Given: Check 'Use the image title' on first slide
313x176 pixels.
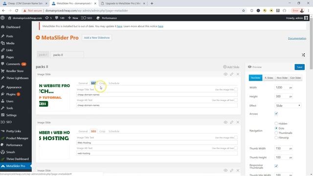Looking at the screenshot, I should pyautogui.click(x=236, y=89).
